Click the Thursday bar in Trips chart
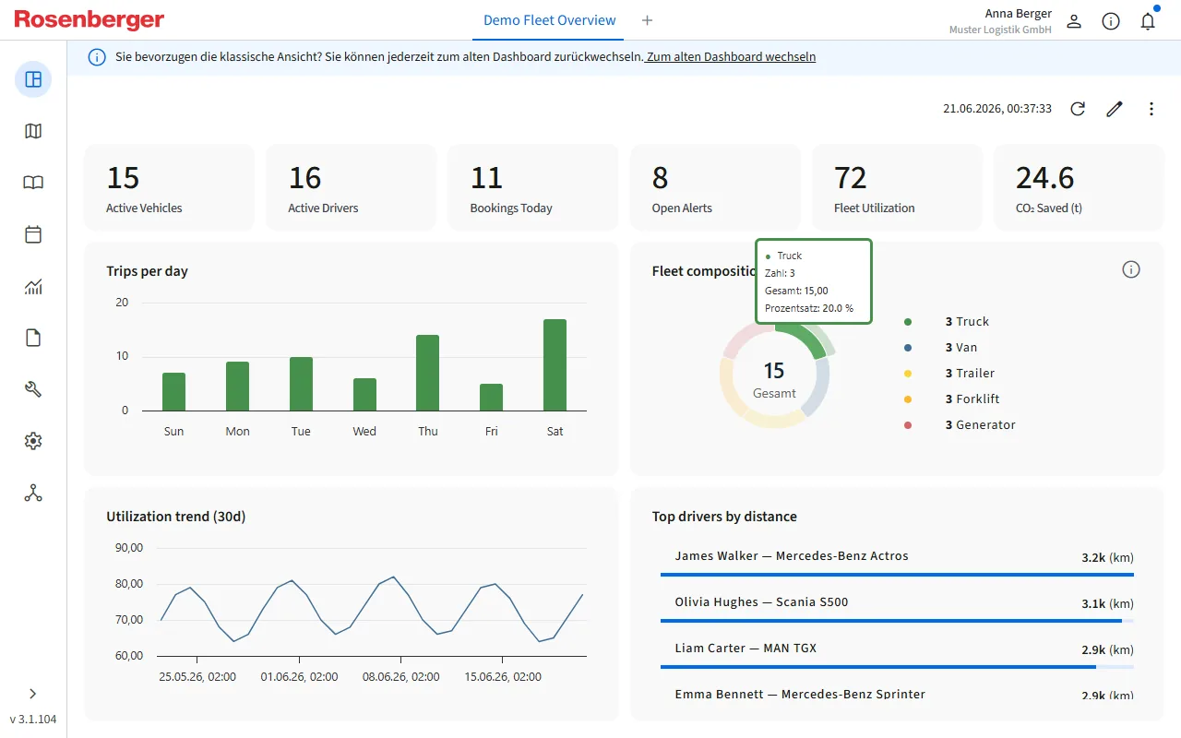The width and height of the screenshot is (1181, 738). 427,373
